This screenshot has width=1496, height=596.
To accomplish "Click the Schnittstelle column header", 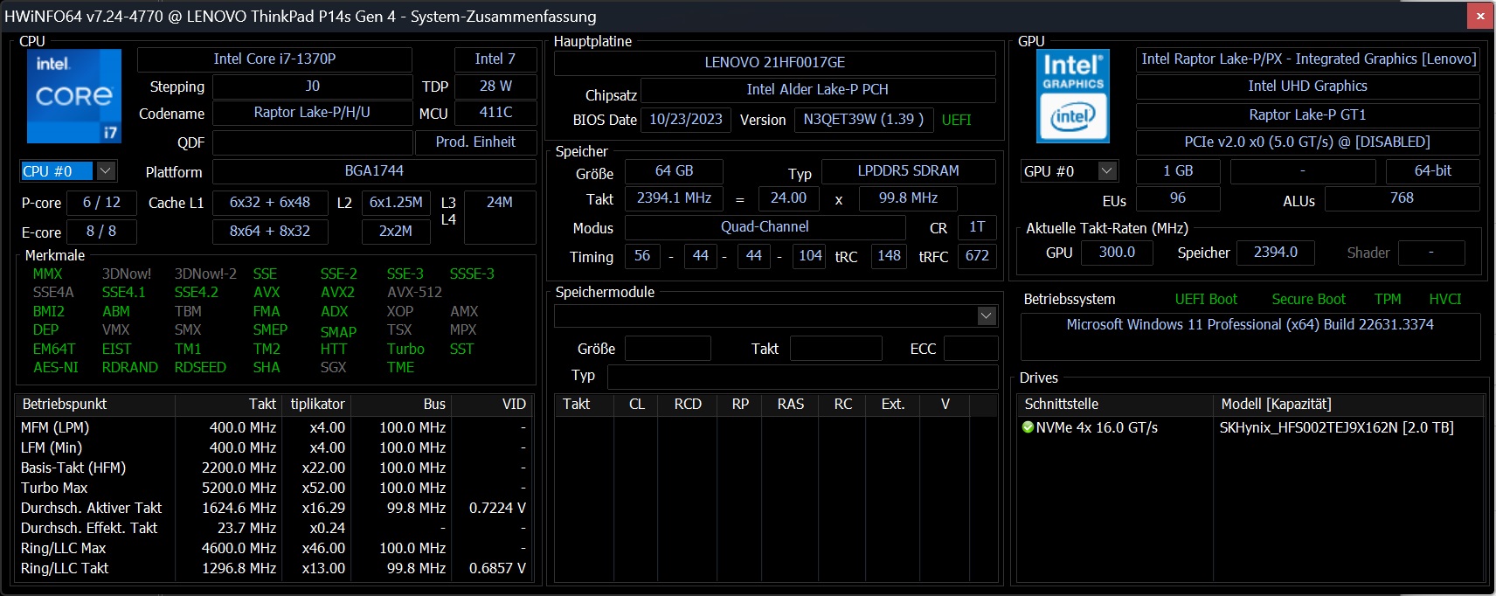I will point(1117,404).
